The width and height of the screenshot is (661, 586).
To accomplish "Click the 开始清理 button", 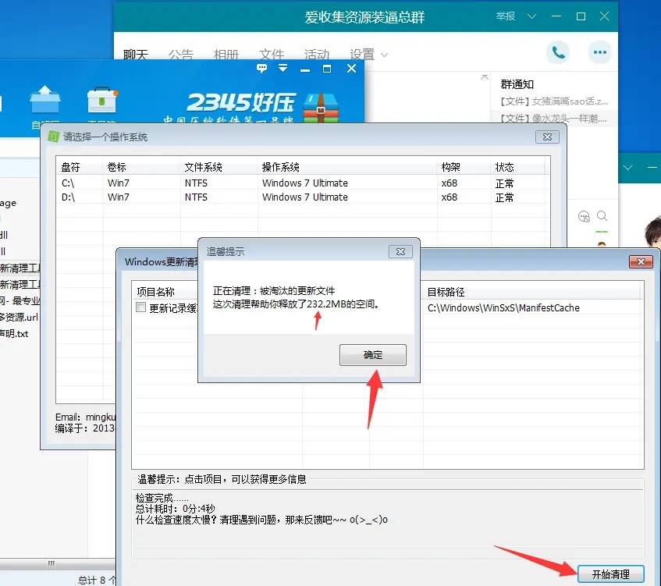I will 611,574.
